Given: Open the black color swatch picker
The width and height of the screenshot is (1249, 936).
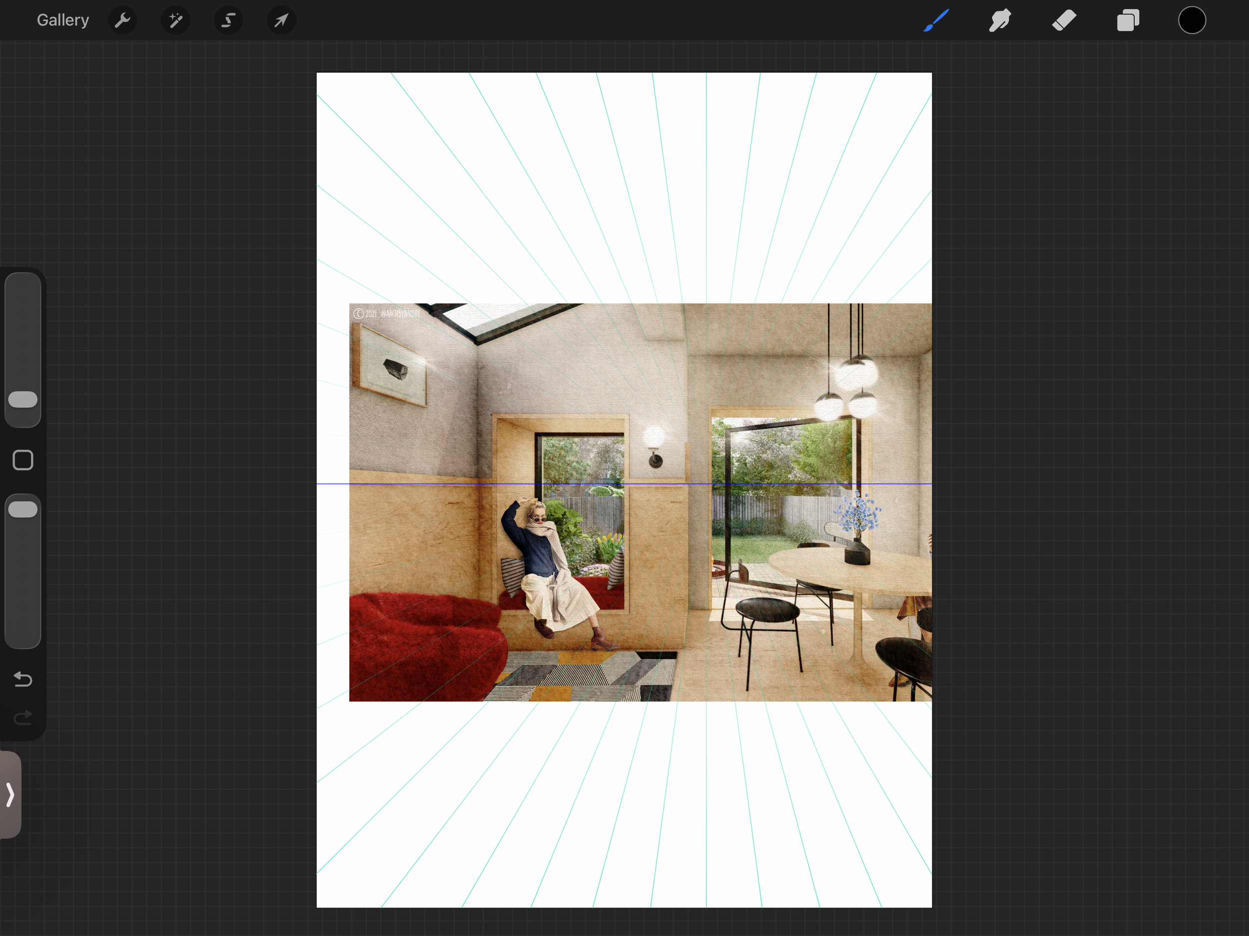Looking at the screenshot, I should (x=1192, y=20).
